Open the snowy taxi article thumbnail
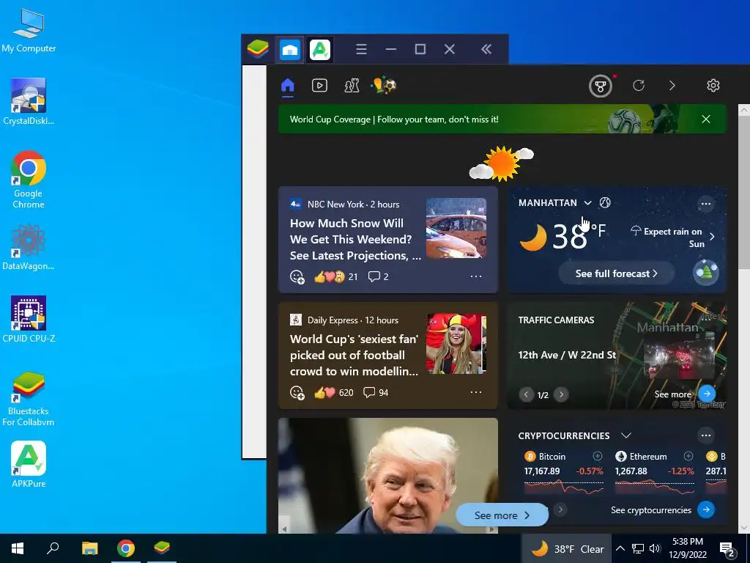Viewport: 750px width, 563px height. point(456,228)
